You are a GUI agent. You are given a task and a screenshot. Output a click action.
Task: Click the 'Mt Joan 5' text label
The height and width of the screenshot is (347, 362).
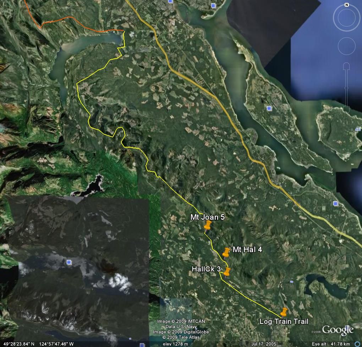208,217
